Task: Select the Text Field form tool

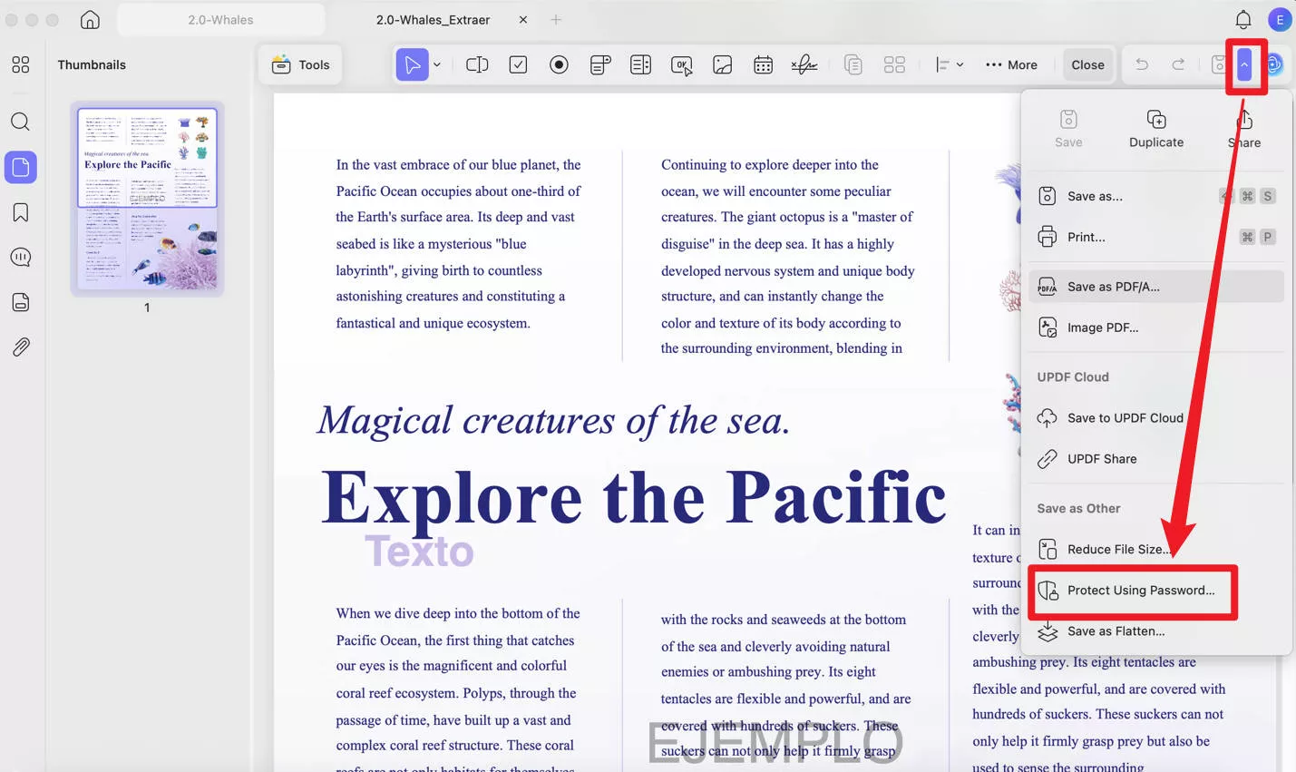Action: [477, 64]
